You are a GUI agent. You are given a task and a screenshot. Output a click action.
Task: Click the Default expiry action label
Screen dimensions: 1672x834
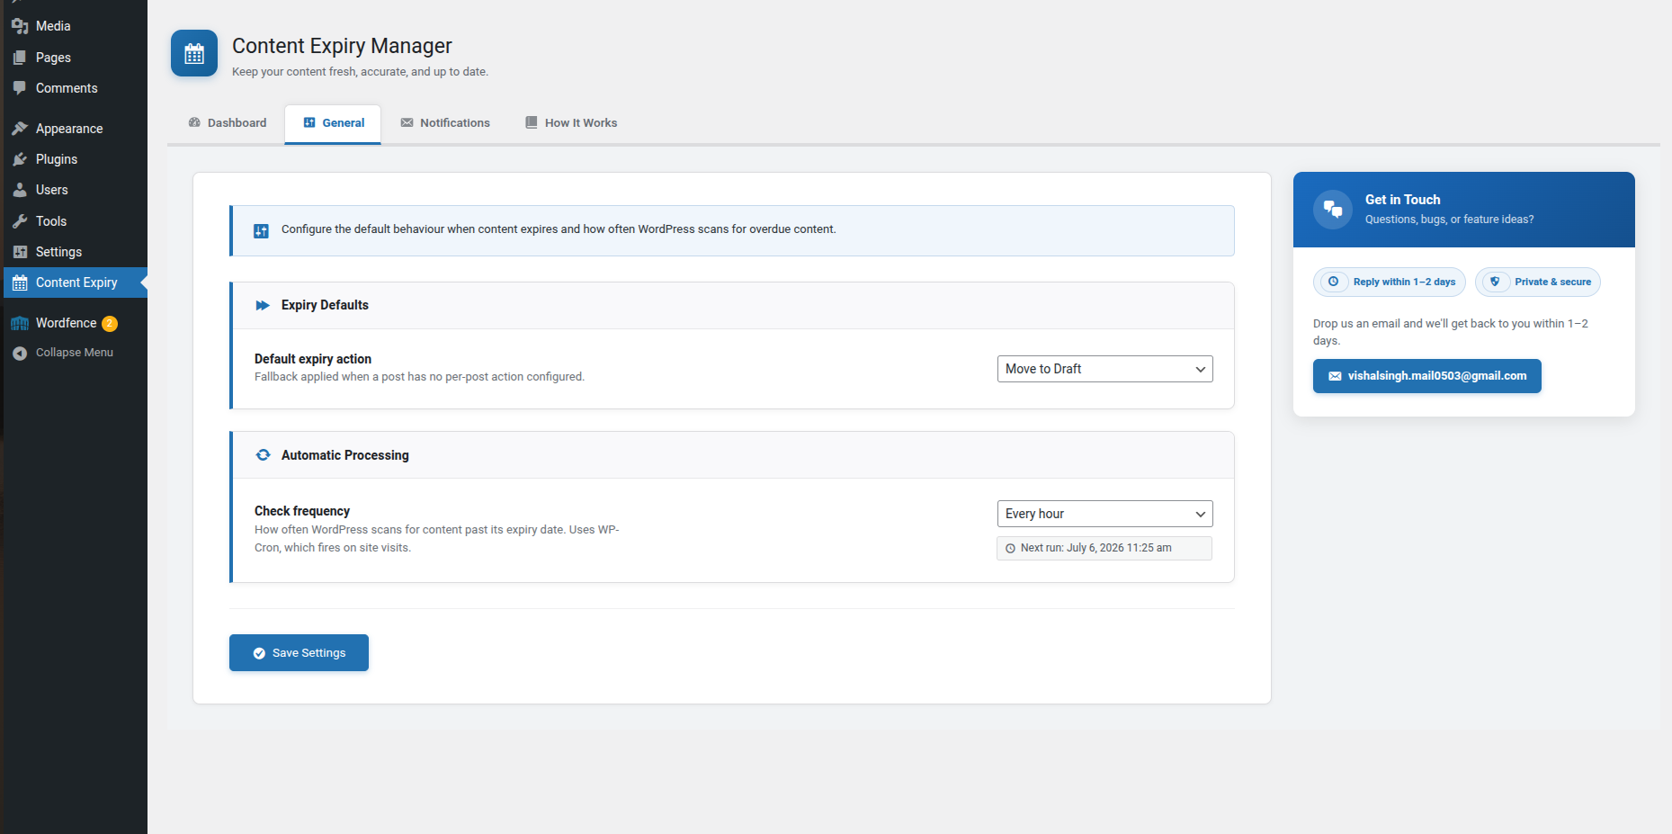tap(313, 359)
